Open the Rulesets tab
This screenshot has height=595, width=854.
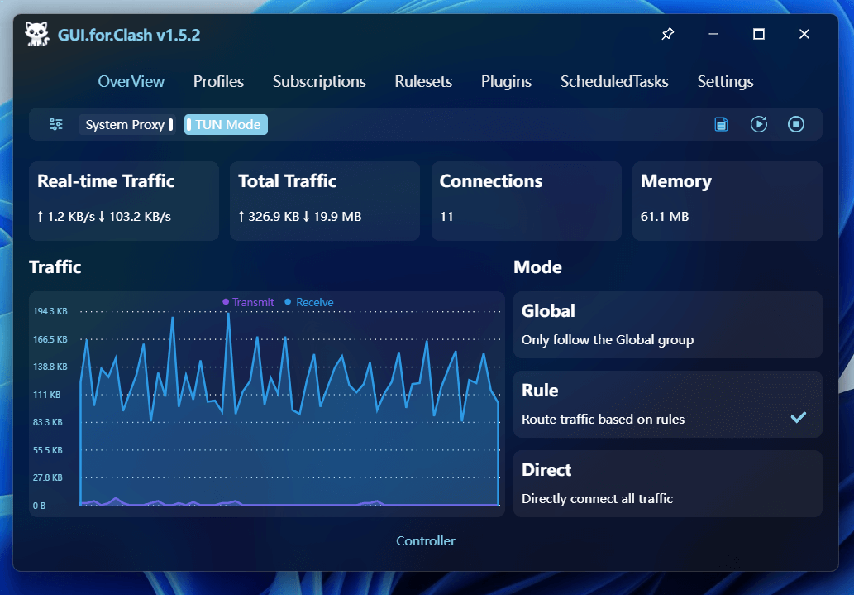423,81
